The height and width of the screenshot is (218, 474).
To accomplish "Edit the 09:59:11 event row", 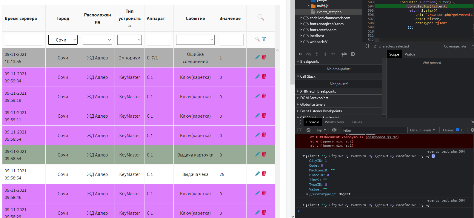I will (x=258, y=115).
